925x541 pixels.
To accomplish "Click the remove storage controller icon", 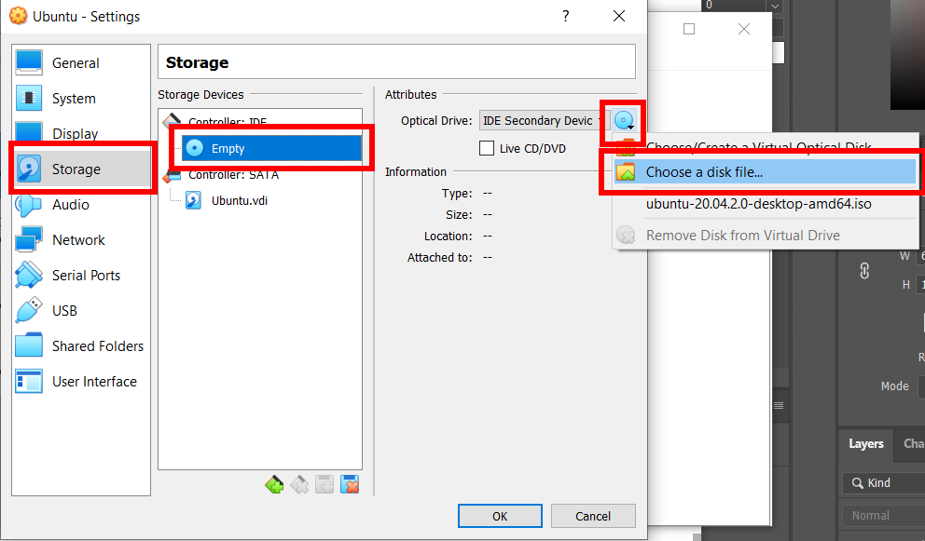I will point(299,484).
